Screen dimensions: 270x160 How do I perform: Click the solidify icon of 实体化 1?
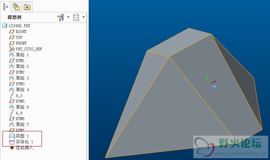(x=12, y=142)
